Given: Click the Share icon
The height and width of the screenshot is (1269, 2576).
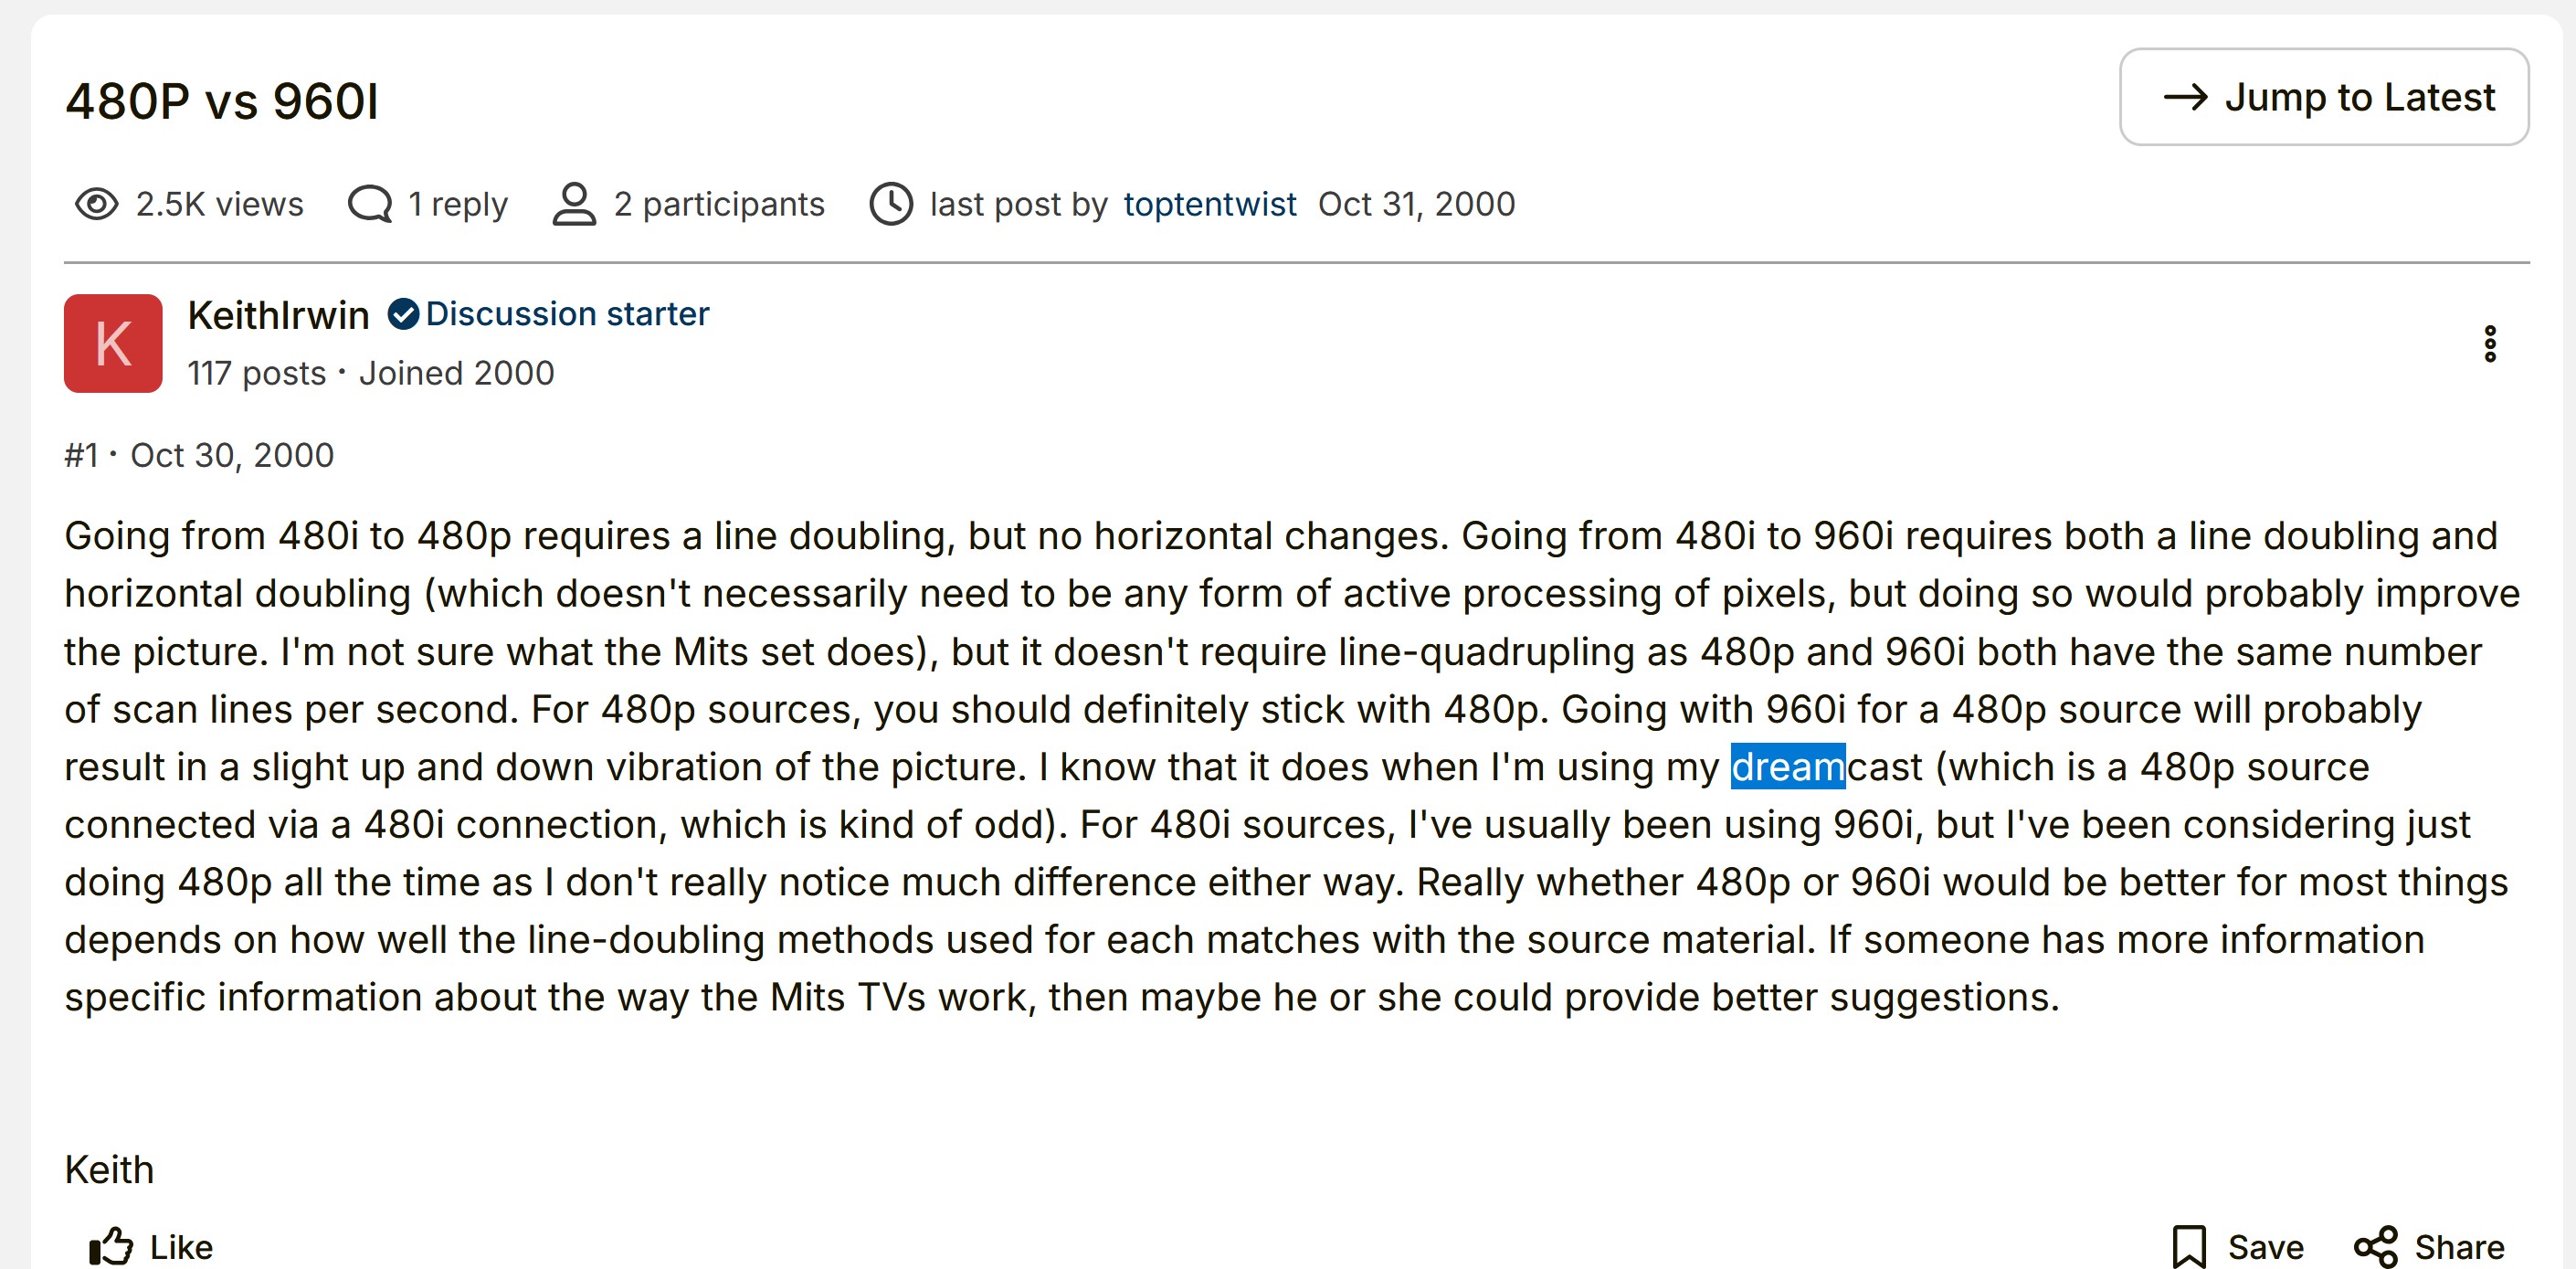Looking at the screenshot, I should [x=2375, y=1246].
